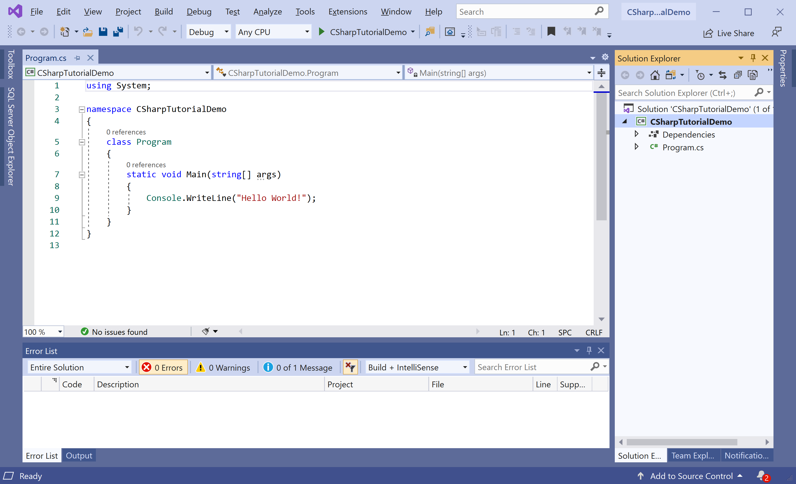This screenshot has width=796, height=484.
Task: Expand the Dependencies tree node
Action: point(636,134)
